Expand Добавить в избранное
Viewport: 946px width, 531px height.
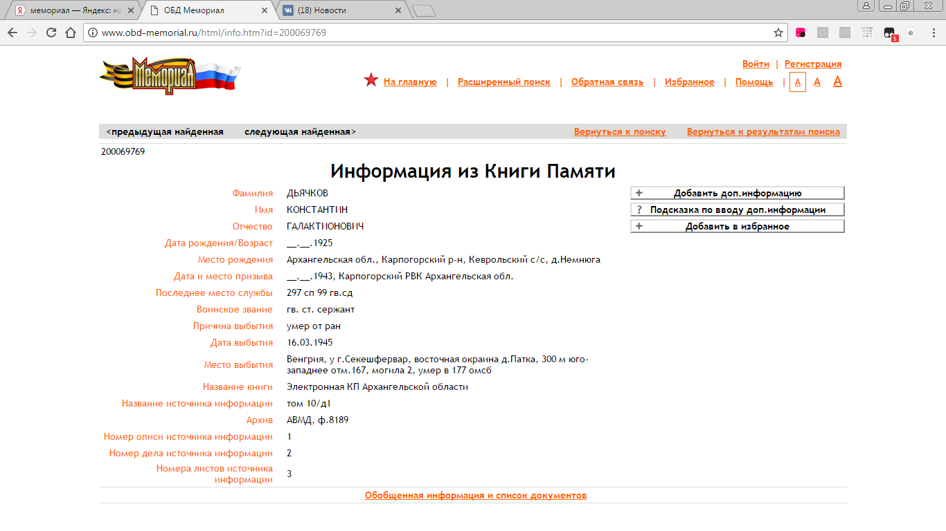738,226
